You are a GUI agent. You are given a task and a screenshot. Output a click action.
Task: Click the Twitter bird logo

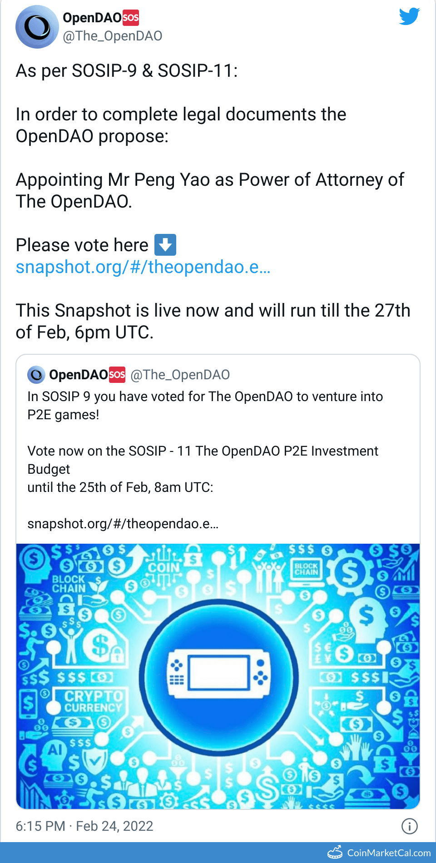[409, 16]
